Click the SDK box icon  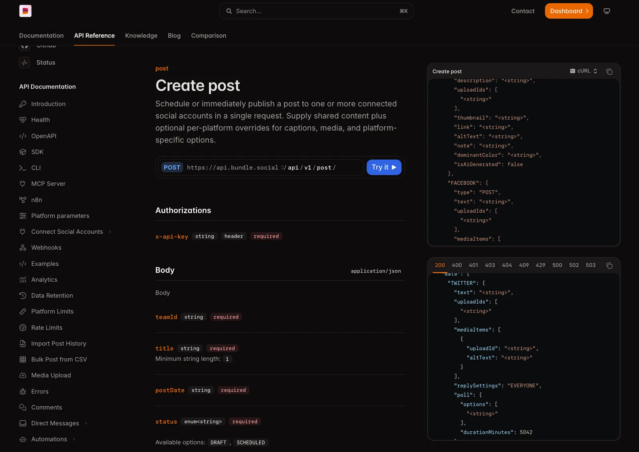point(23,152)
